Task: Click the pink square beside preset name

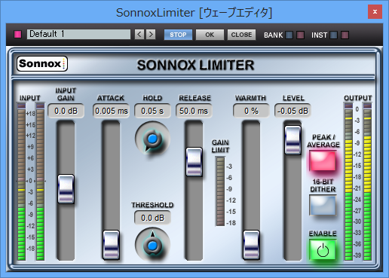Action: point(18,35)
